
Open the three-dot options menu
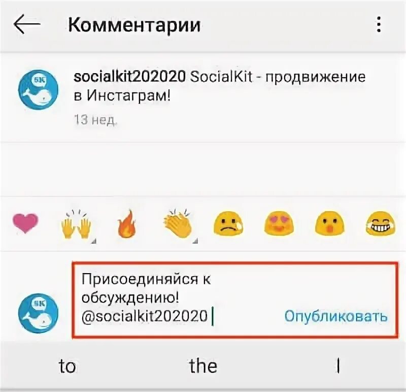[x=379, y=24]
